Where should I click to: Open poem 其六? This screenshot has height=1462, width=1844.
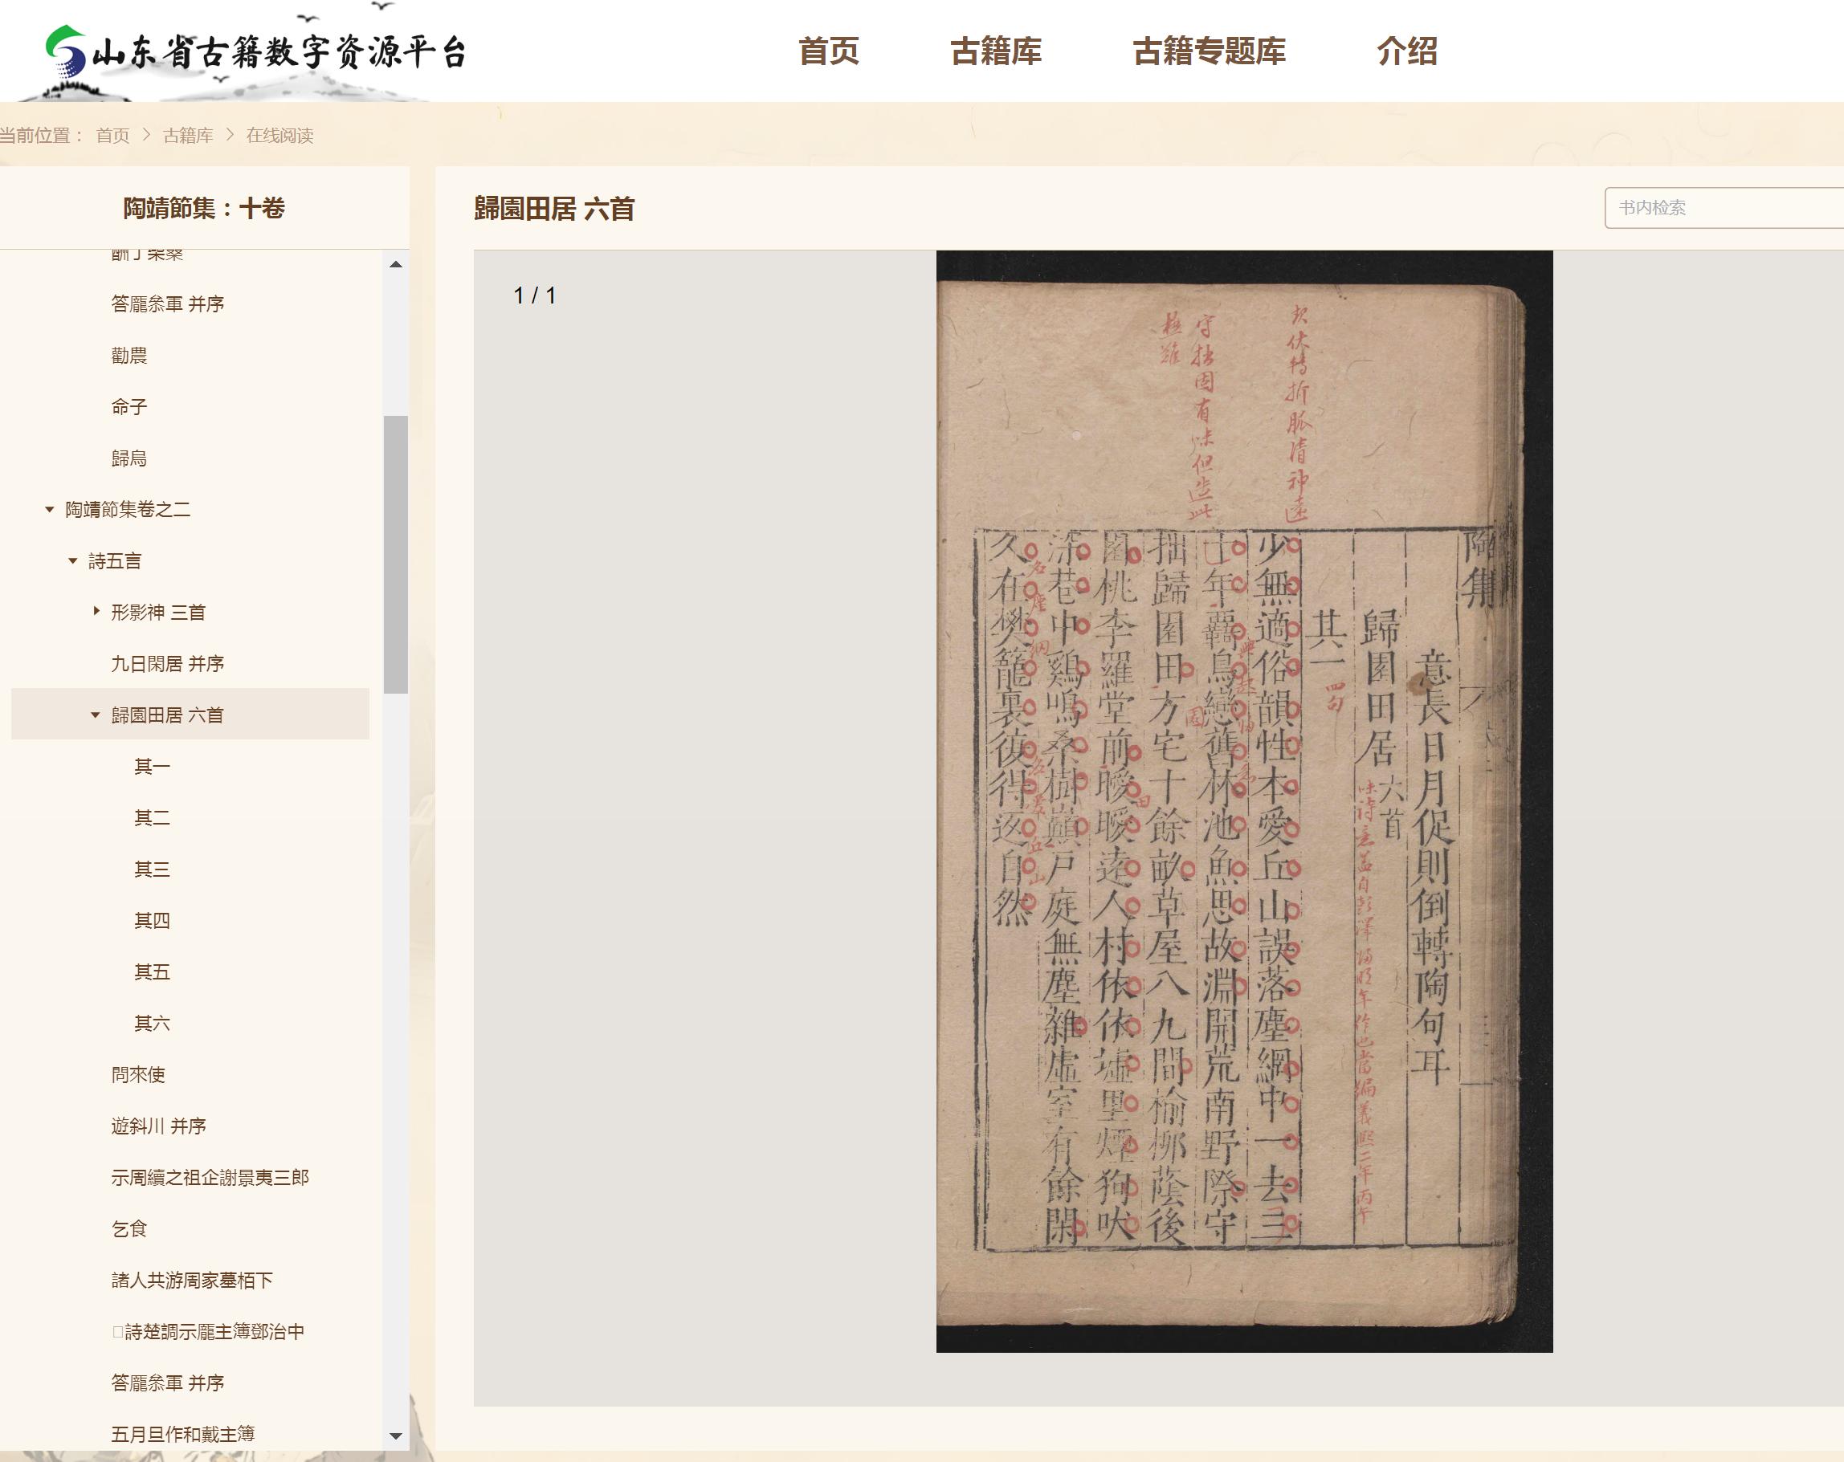tap(153, 1023)
